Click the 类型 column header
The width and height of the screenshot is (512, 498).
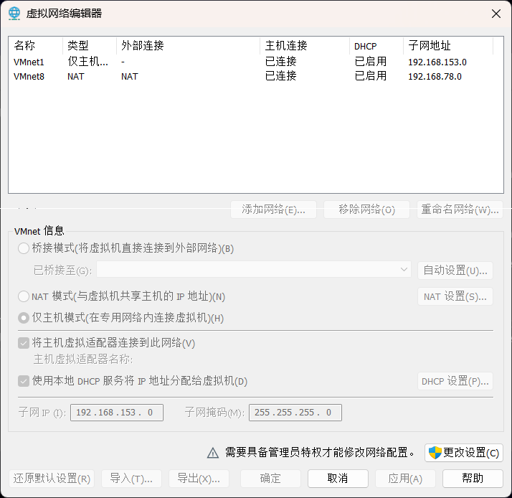pyautogui.click(x=90, y=46)
